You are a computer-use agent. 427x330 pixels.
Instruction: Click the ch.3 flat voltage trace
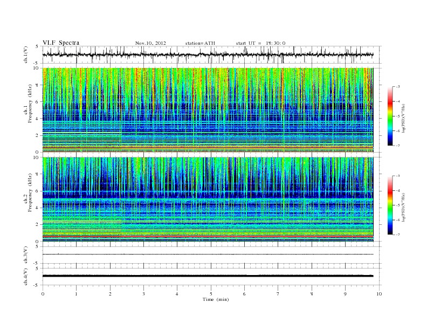208,255
